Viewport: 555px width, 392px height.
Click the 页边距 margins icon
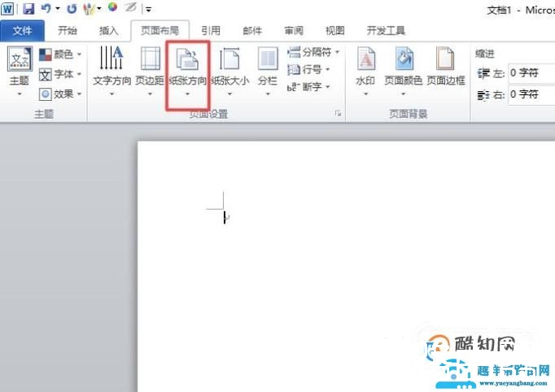[x=150, y=58]
